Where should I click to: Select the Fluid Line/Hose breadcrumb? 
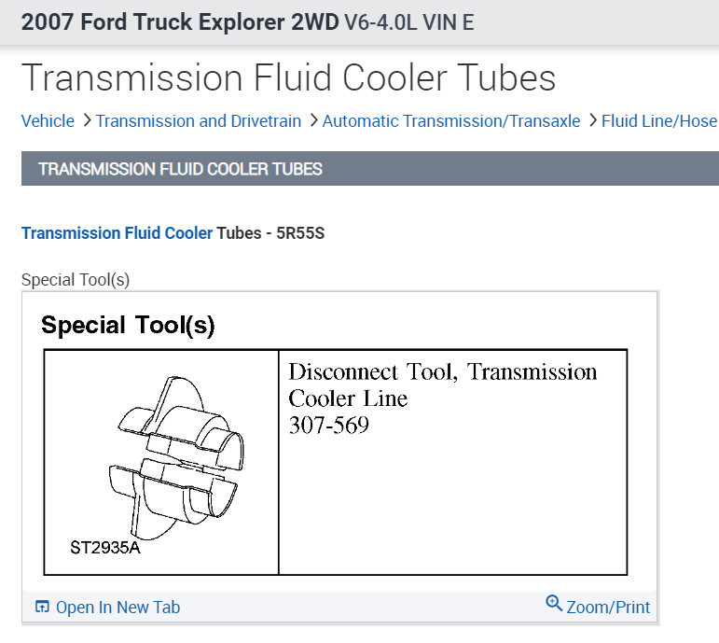[658, 121]
